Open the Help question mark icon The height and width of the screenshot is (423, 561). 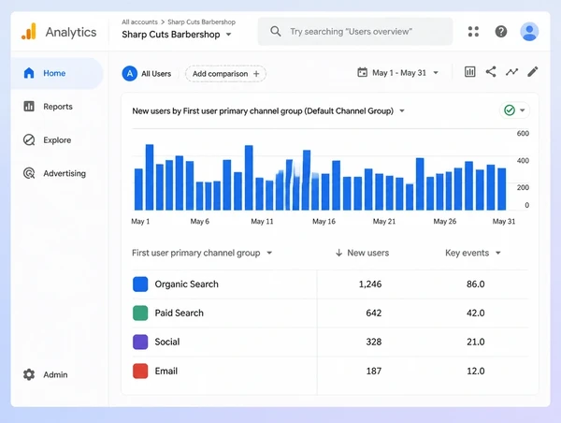pos(501,32)
